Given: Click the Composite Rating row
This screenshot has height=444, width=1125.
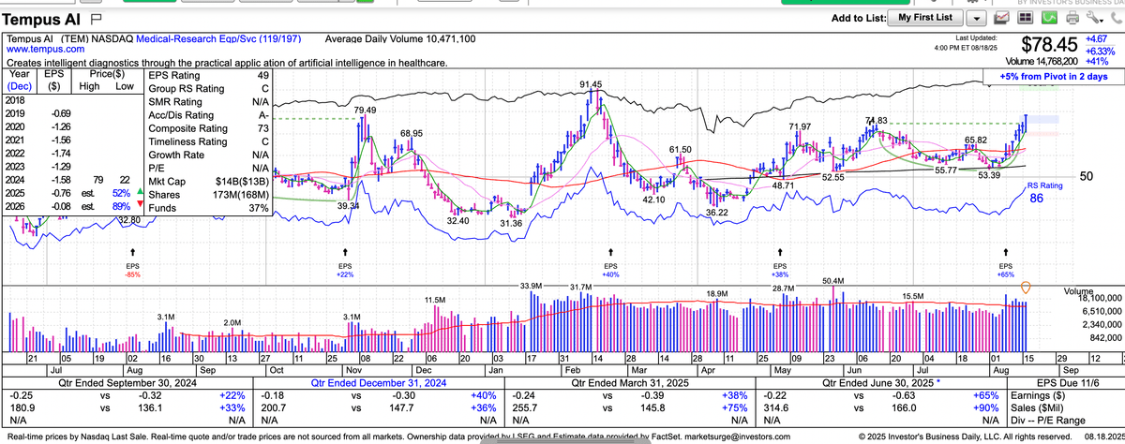Looking at the screenshot, I should tap(208, 128).
